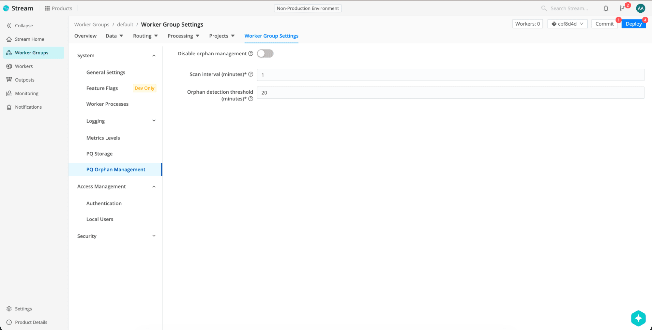Open Feature Flags settings

pyautogui.click(x=102, y=88)
